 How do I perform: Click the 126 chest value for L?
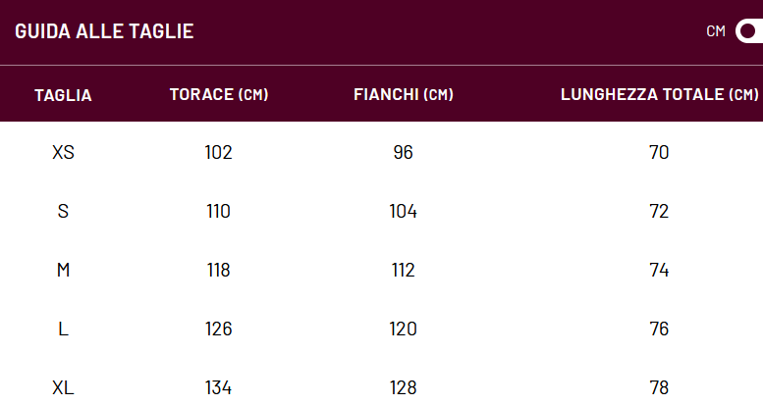pos(219,329)
